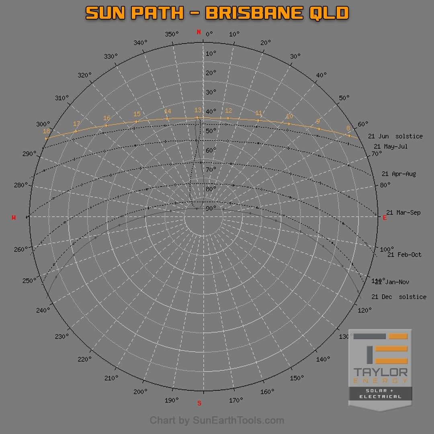Select the orange 13 hour marker

(x=198, y=111)
